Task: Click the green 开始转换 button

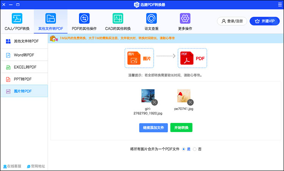Action: (x=181, y=128)
